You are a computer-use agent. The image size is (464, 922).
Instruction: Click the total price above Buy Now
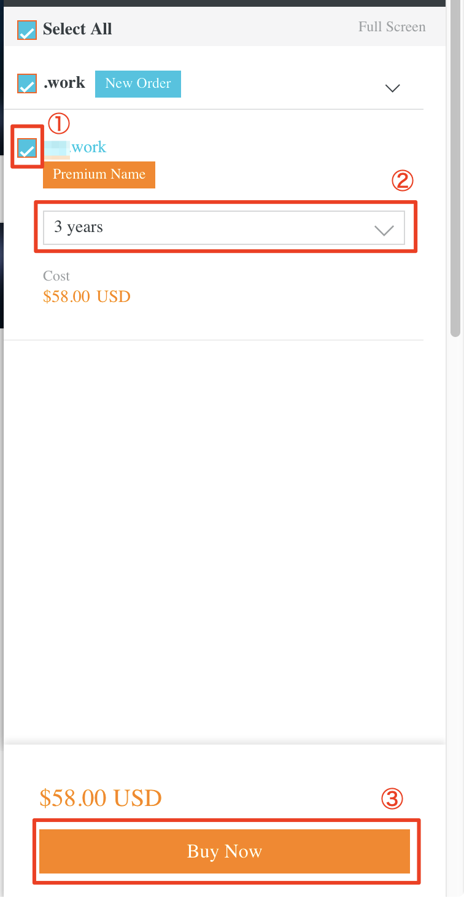tap(101, 798)
